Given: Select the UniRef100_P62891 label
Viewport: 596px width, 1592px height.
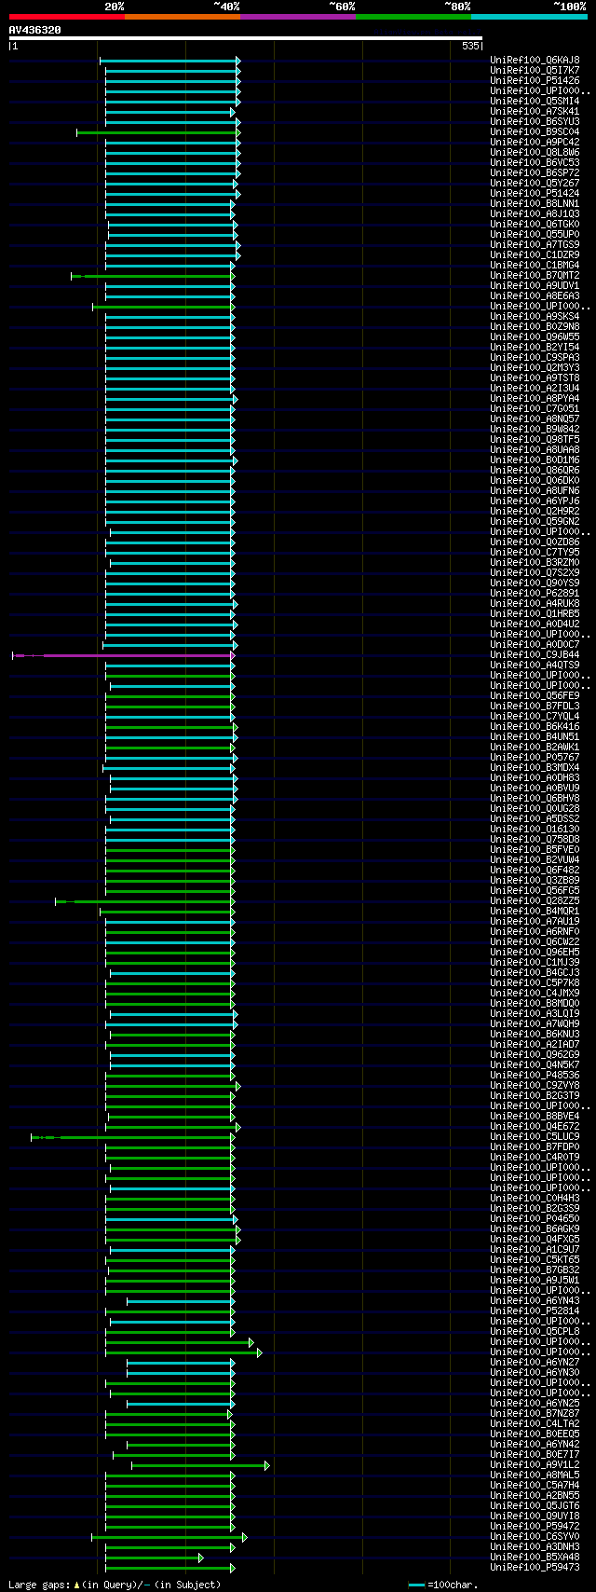Looking at the screenshot, I should click(x=535, y=594).
